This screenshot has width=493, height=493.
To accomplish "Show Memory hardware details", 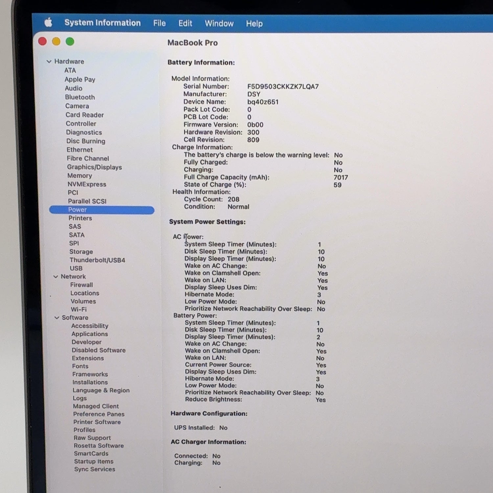I will [80, 176].
